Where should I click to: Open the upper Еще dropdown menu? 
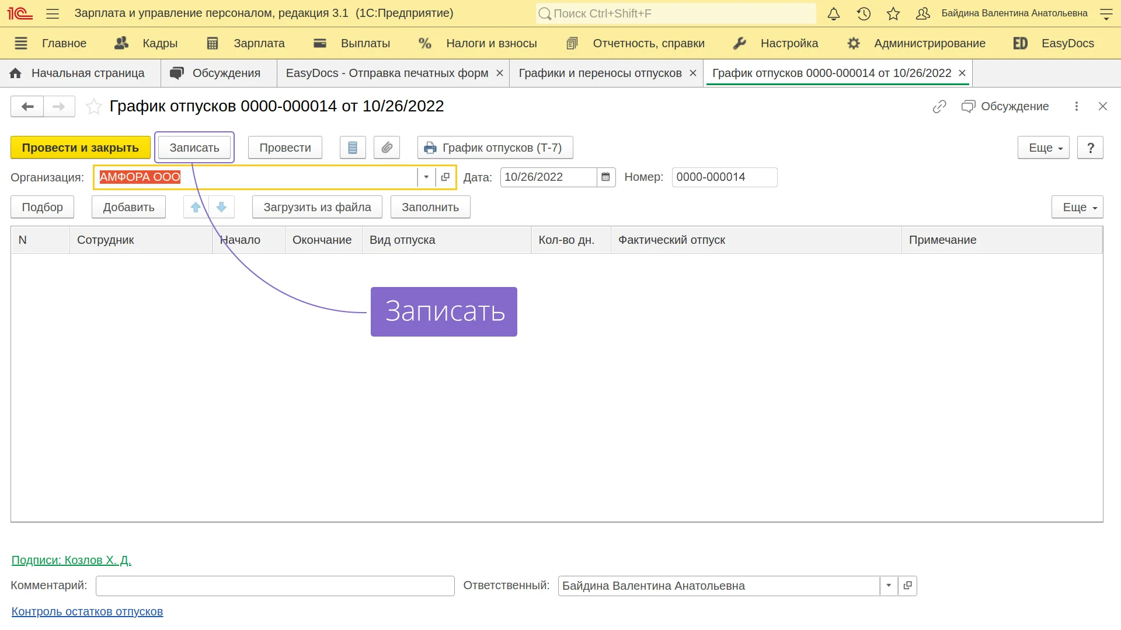pyautogui.click(x=1043, y=148)
